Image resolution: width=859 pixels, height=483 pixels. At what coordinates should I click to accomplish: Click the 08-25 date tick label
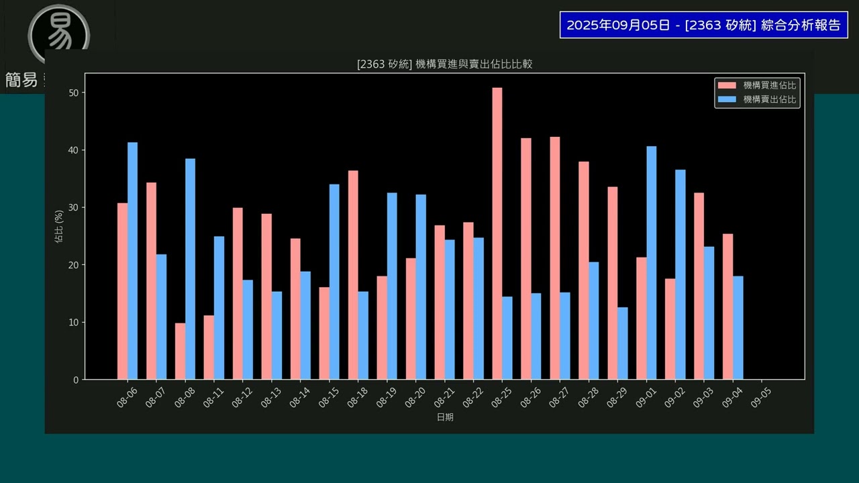502,397
